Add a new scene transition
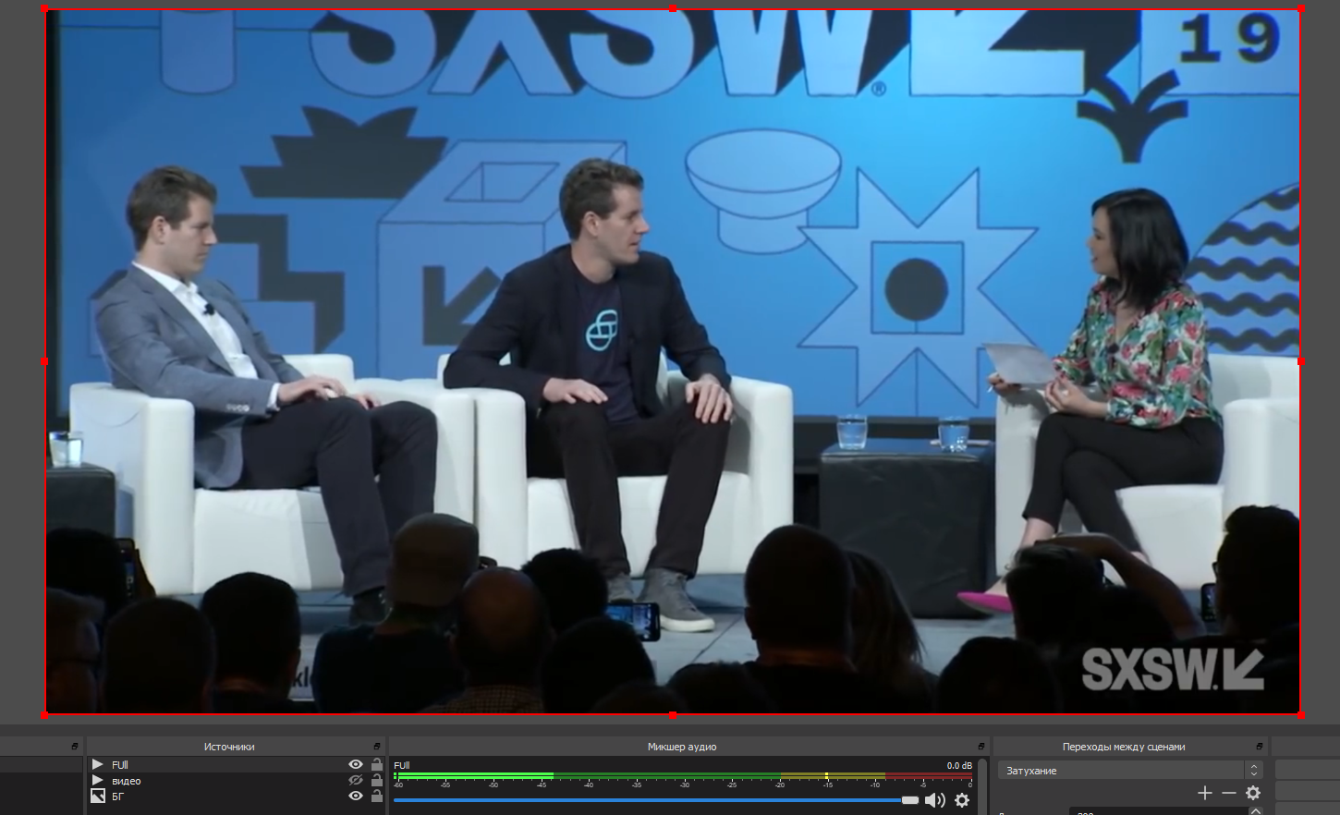This screenshot has width=1340, height=815. tap(1205, 793)
